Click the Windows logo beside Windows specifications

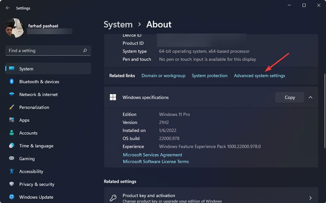113,97
